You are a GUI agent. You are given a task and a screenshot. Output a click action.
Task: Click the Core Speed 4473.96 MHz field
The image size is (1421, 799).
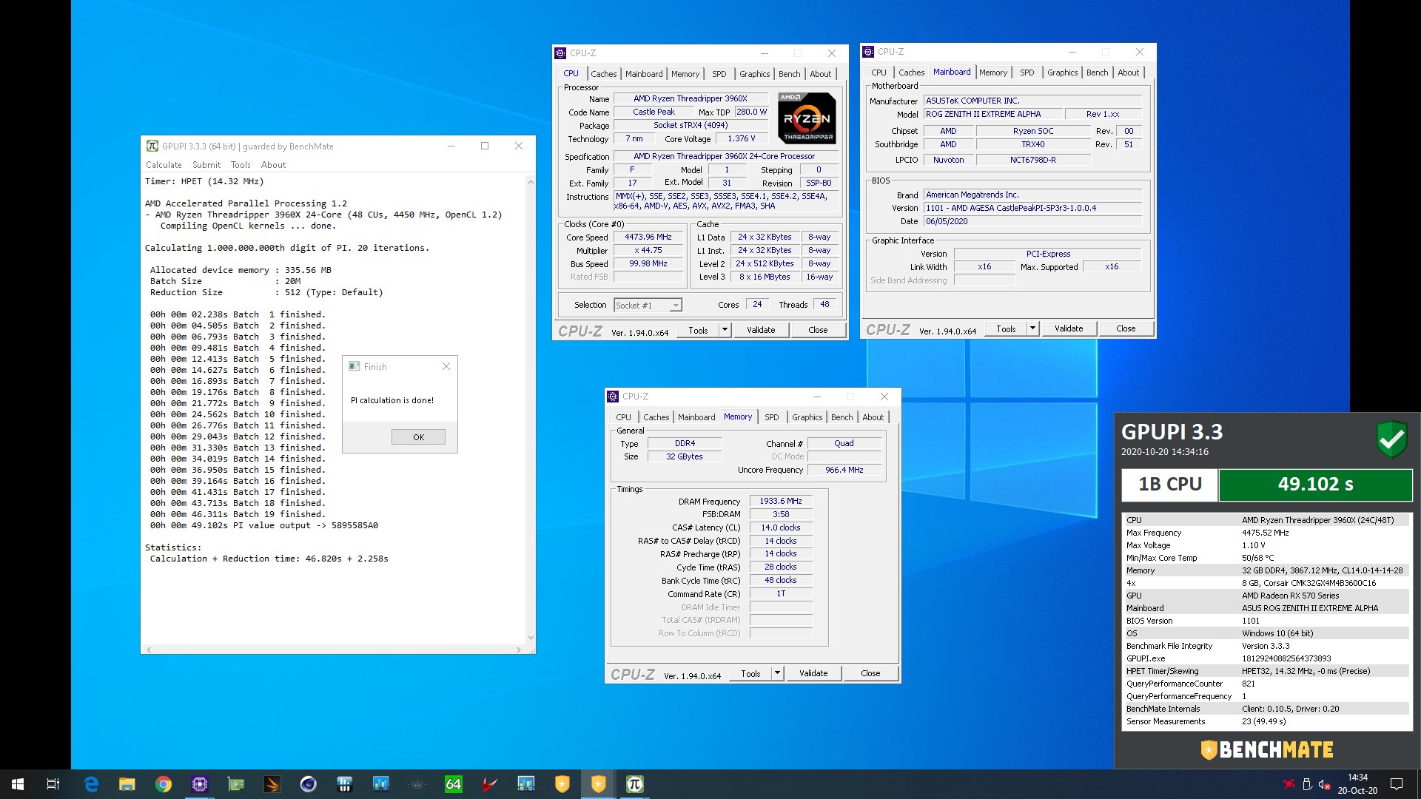648,237
